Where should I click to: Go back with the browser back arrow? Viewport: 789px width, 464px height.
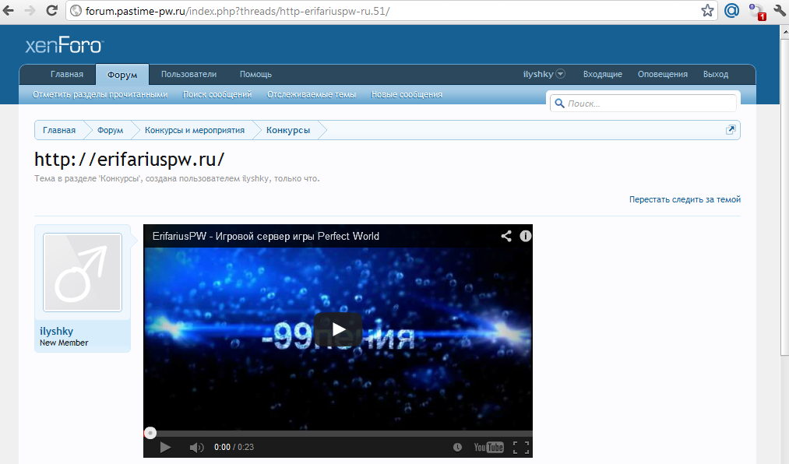click(x=9, y=11)
